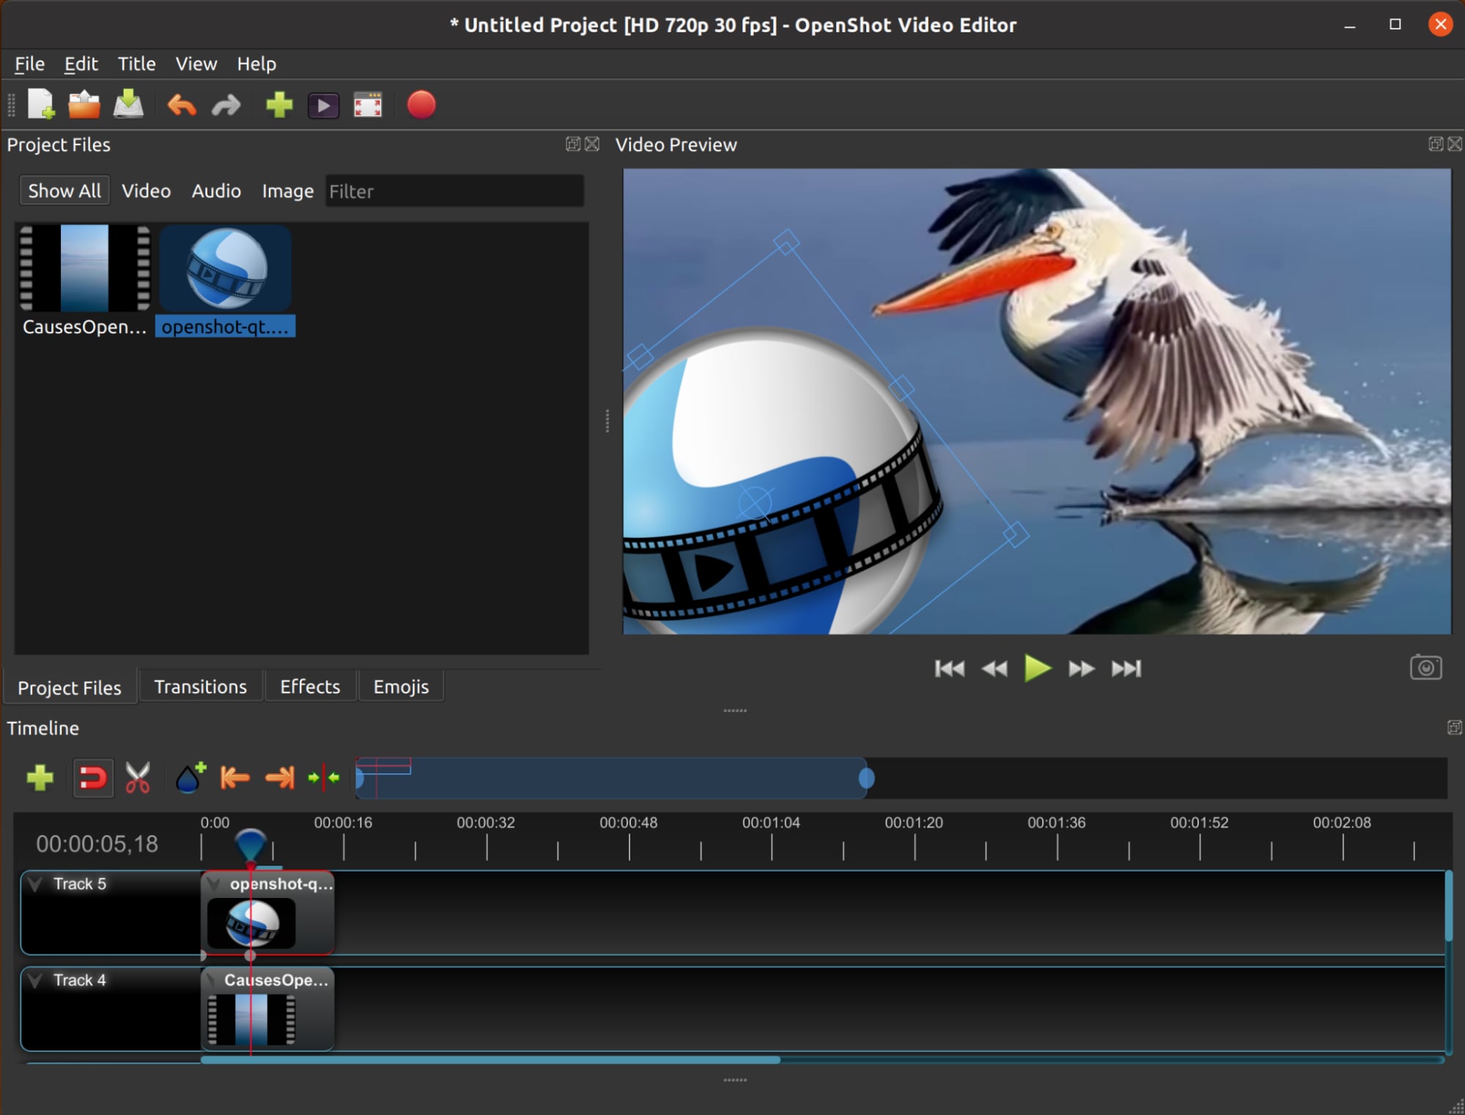The width and height of the screenshot is (1465, 1115).
Task: Switch to the Effects tab
Action: pos(308,686)
